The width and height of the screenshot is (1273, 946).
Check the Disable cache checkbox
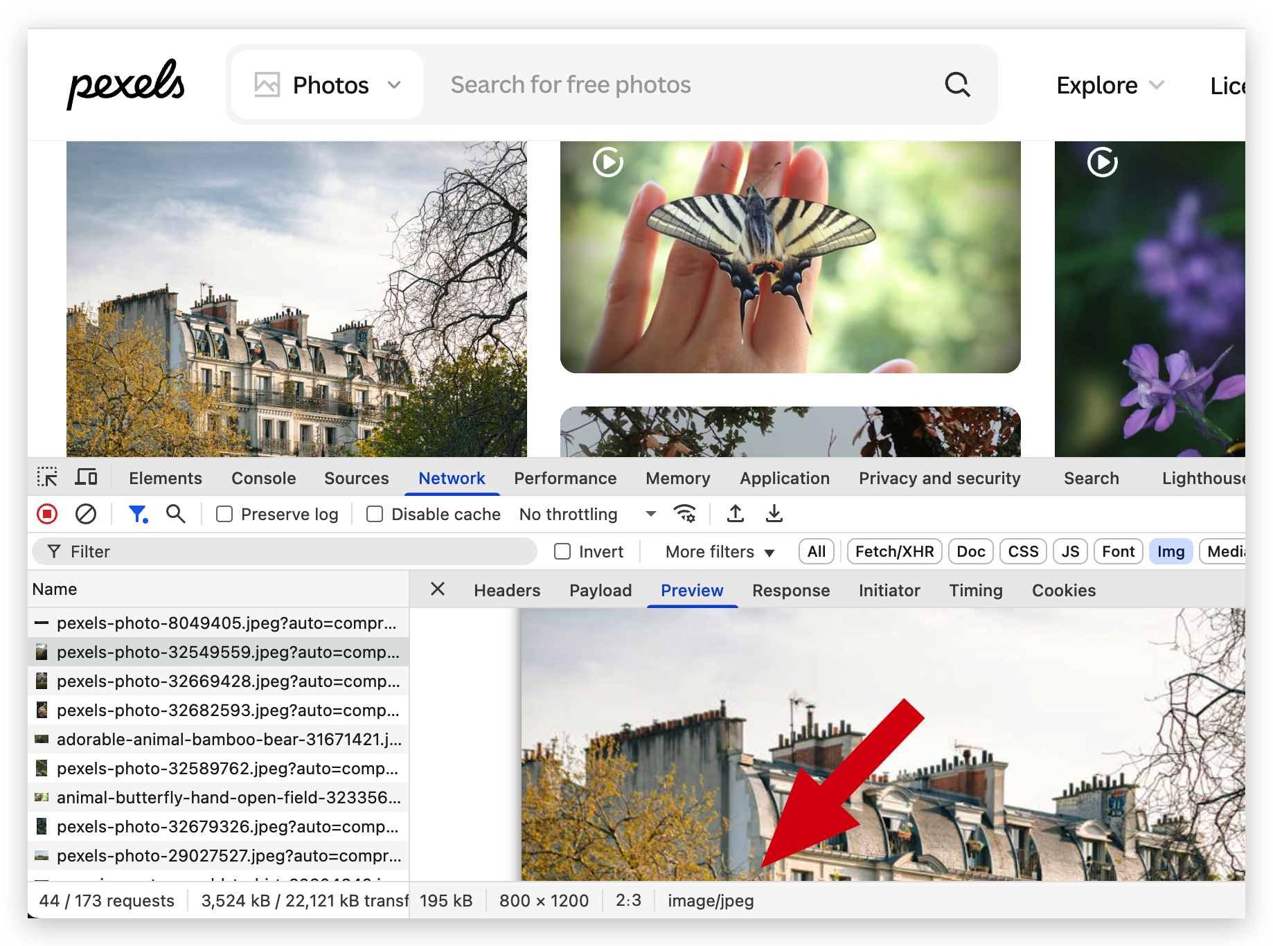coord(375,514)
